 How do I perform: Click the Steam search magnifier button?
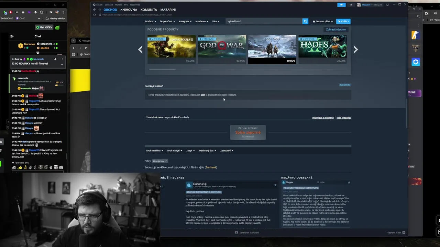[x=305, y=21]
